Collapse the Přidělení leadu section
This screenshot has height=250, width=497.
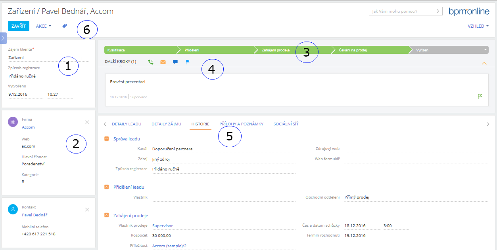pyautogui.click(x=106, y=187)
